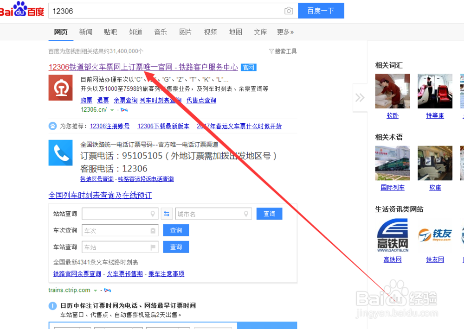Open 火车票预售期 link

coord(125,274)
